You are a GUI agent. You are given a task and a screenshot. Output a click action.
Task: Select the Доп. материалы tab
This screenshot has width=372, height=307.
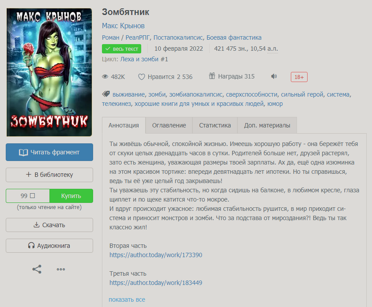267,125
